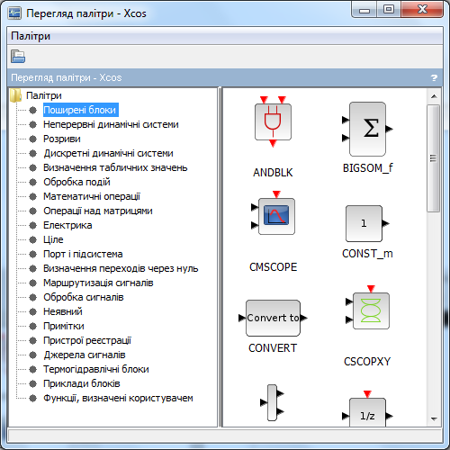Open Порт і підсистема palette
The image size is (450, 450).
(x=83, y=254)
